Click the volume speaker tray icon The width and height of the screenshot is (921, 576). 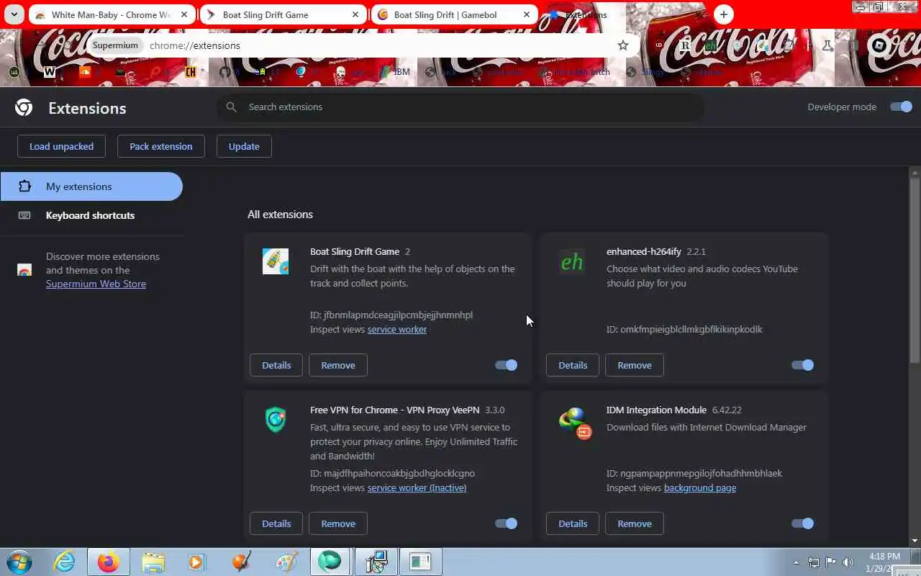coord(848,562)
